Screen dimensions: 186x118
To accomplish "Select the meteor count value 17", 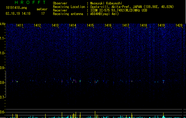I will point(43,14).
